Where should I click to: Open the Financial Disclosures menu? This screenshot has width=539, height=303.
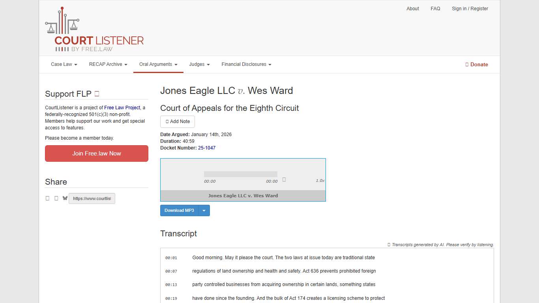(x=246, y=64)
